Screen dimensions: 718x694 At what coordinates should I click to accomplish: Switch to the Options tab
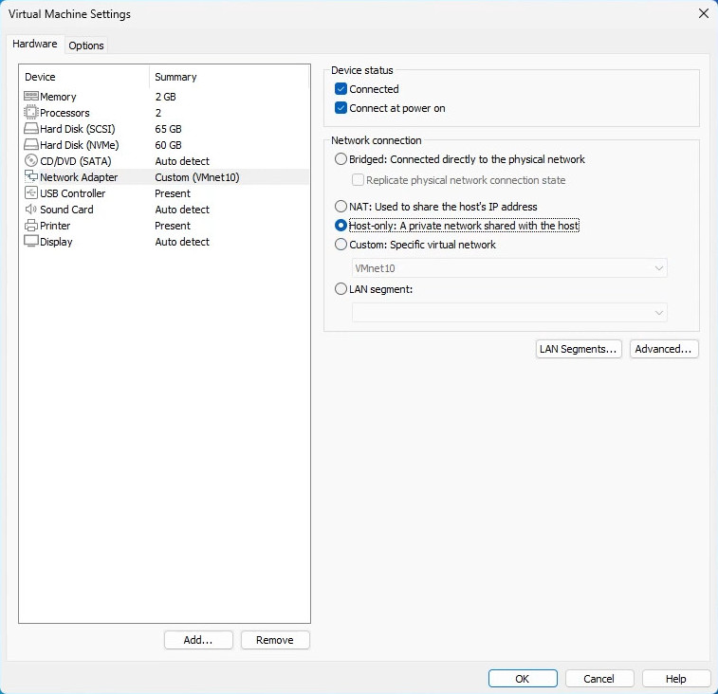pos(86,46)
